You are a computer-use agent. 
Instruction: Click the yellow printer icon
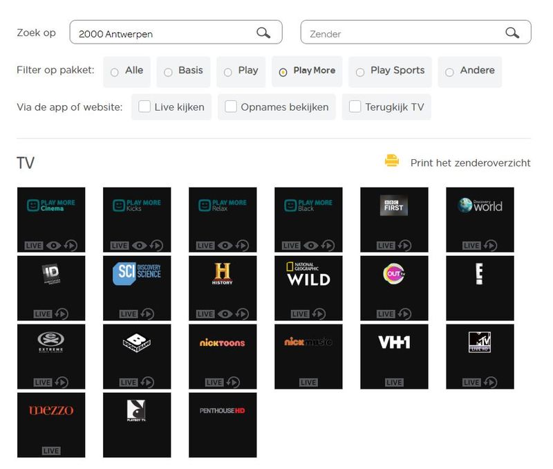coord(392,161)
